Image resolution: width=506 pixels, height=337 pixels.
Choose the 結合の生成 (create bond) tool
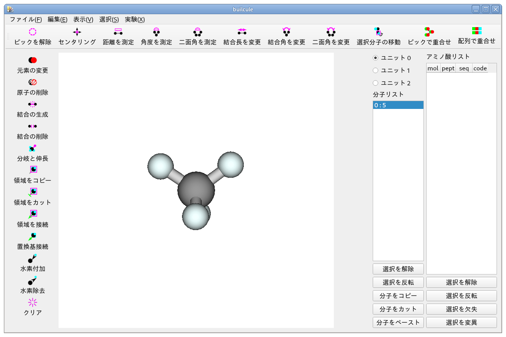tap(32, 109)
